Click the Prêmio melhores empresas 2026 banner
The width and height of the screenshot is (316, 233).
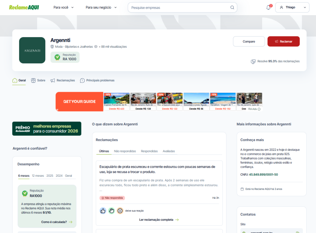pyautogui.click(x=47, y=129)
